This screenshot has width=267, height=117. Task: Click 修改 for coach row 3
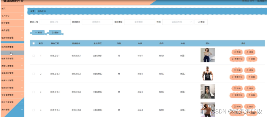click(x=250, y=88)
